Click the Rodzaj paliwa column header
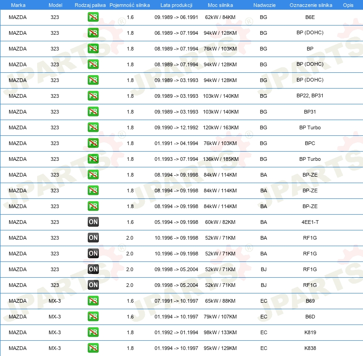 [90, 5]
